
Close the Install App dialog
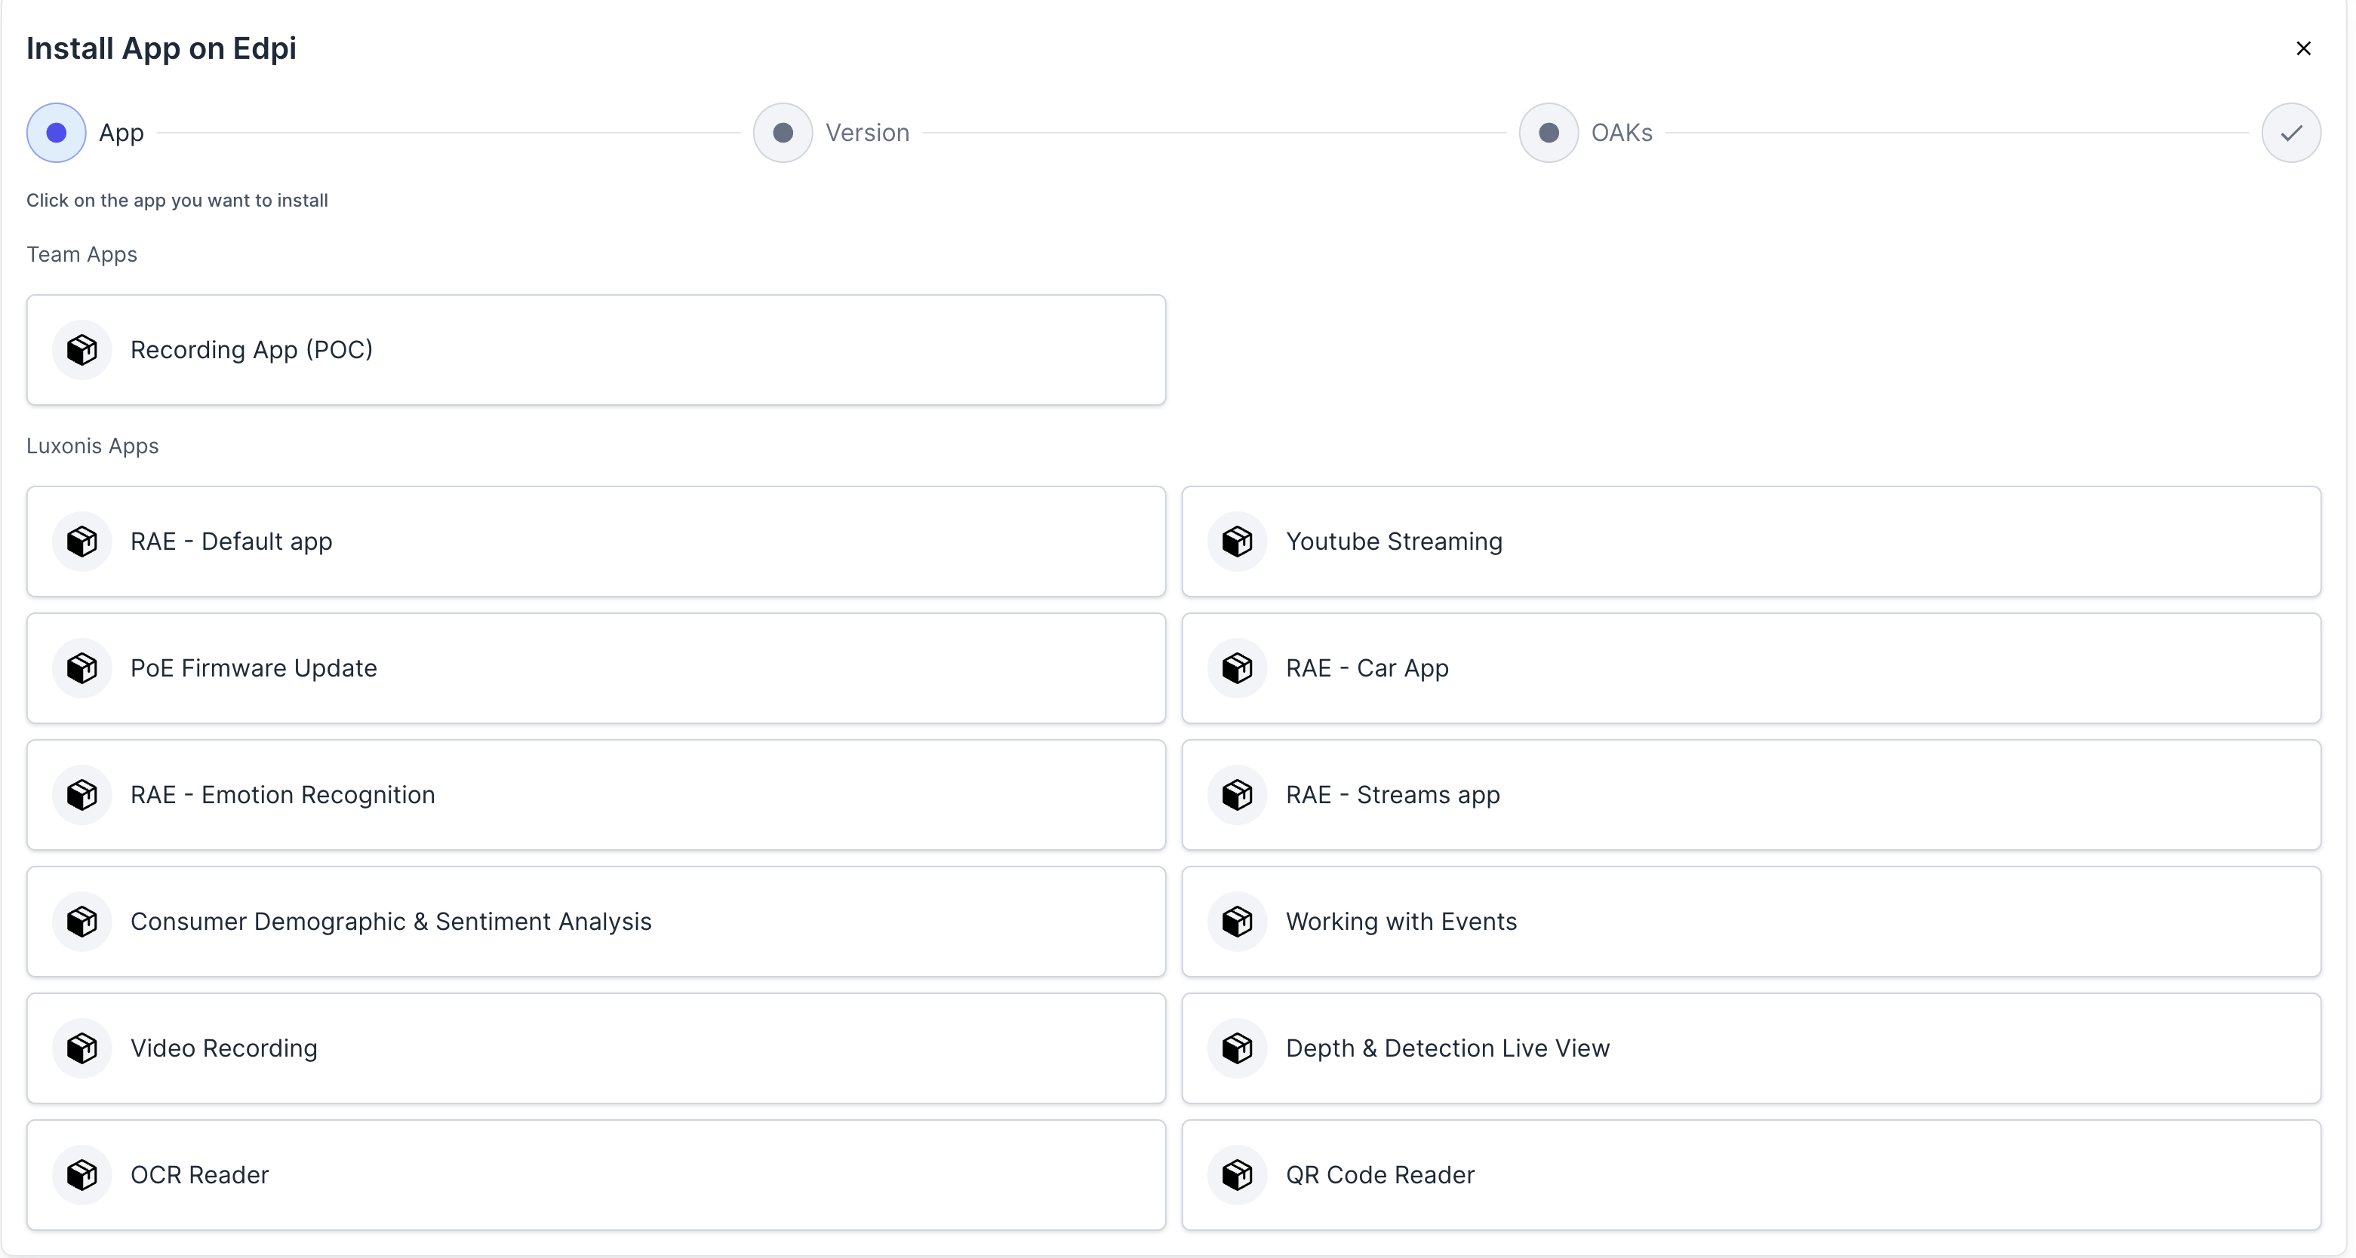point(2303,48)
